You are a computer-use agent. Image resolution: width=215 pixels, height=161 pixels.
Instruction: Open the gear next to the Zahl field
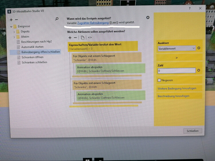pyautogui.click(x=199, y=70)
